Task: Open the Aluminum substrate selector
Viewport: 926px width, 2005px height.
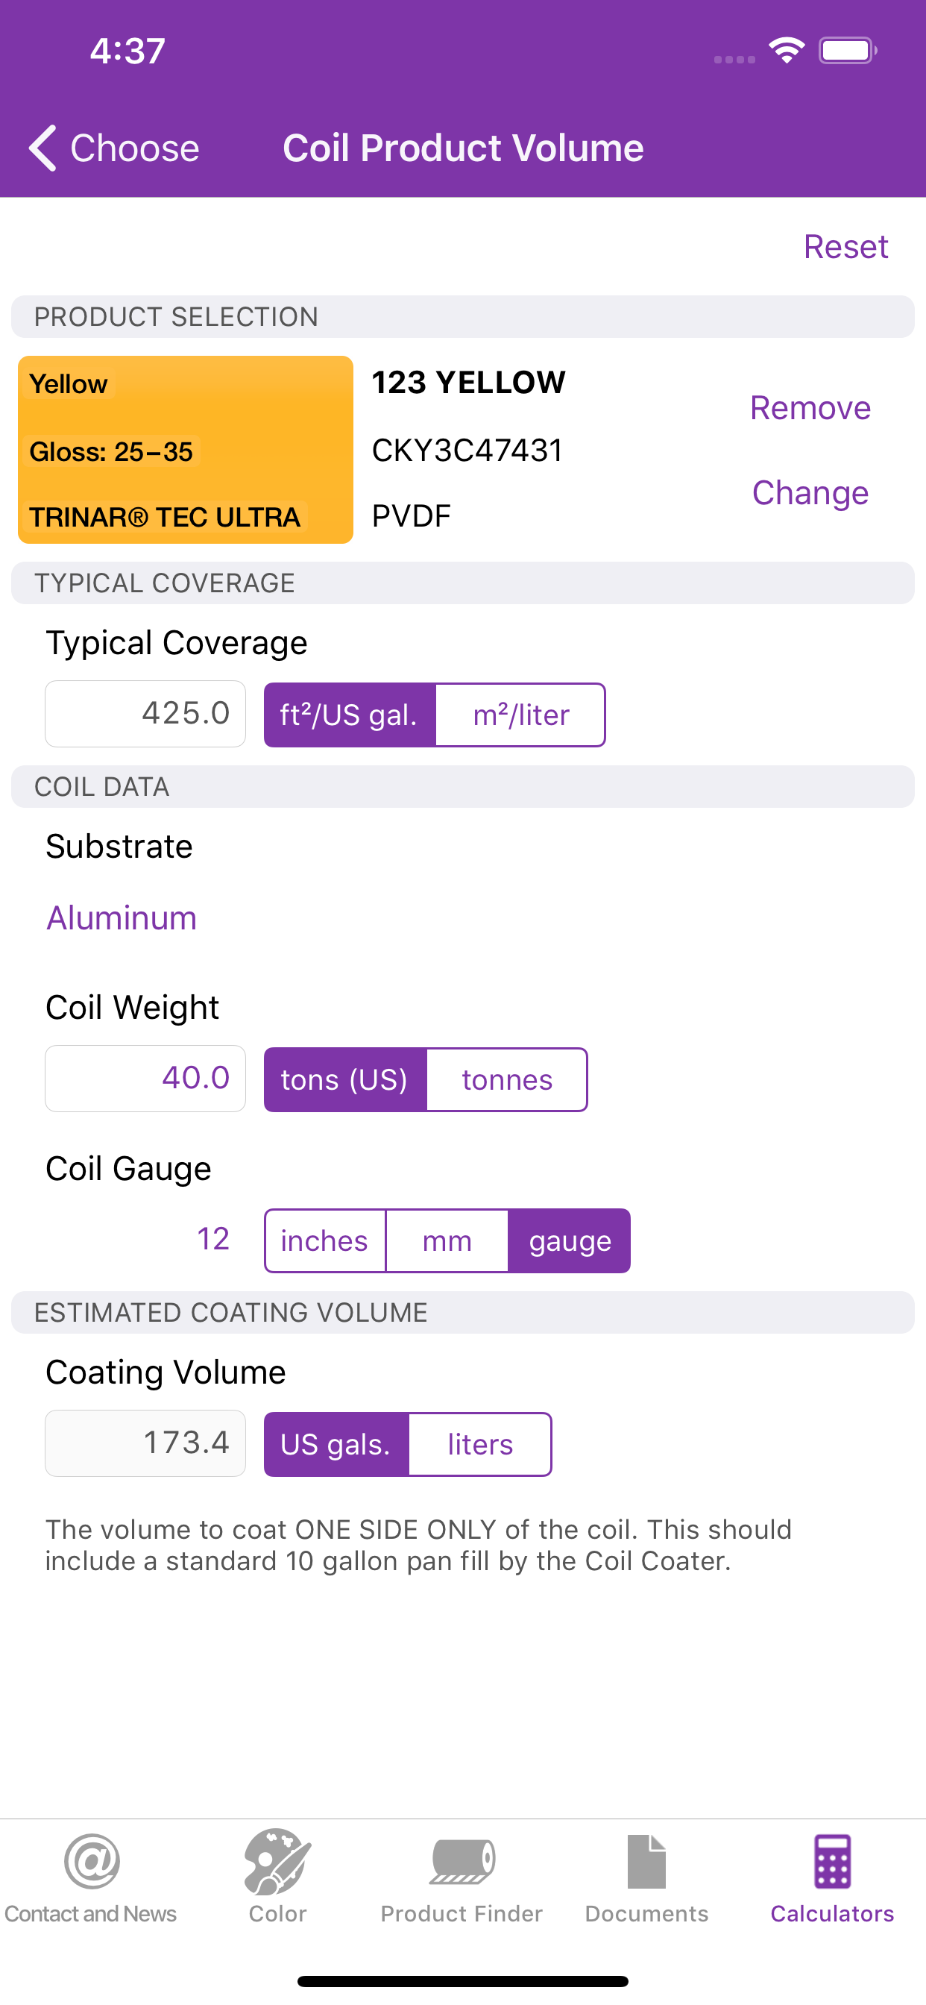Action: 122,917
